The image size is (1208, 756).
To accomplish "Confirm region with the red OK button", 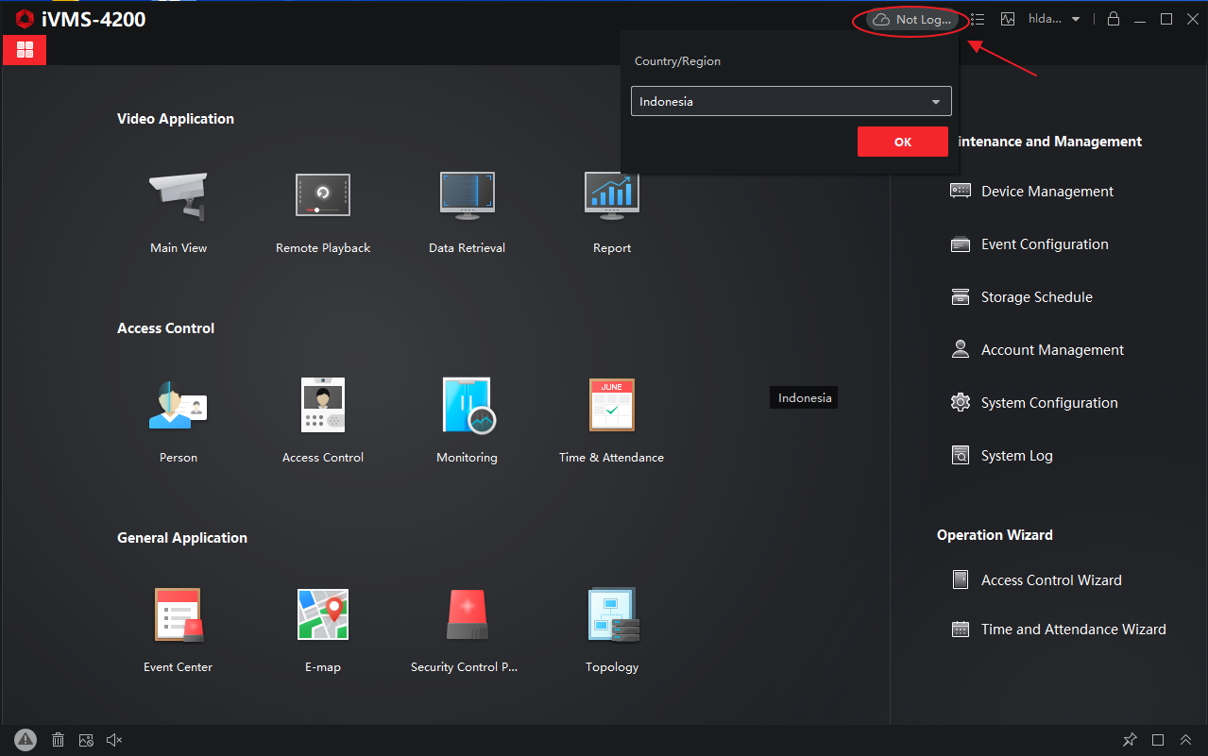I will [x=902, y=142].
